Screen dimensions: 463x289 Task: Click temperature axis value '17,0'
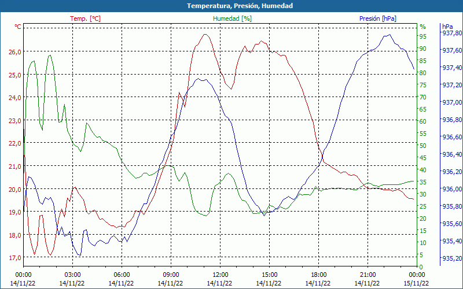15,258
